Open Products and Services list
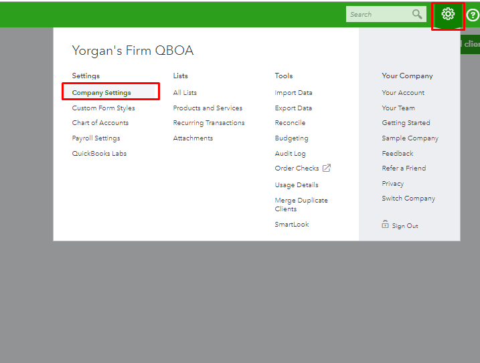480x363 pixels. [208, 108]
